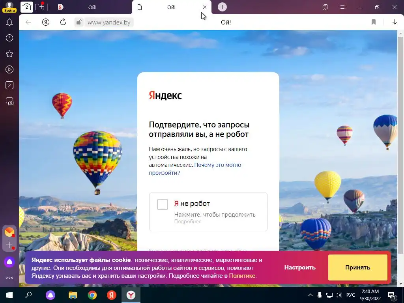This screenshot has width=404, height=303.
Task: Click the scrollbar down arrow
Action: tap(400, 284)
